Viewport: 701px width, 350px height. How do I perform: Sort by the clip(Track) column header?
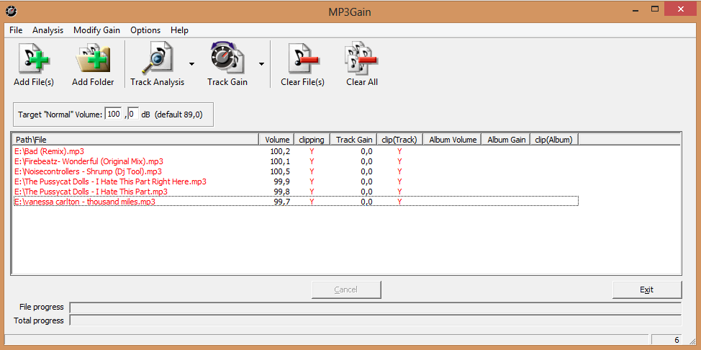[x=399, y=140]
